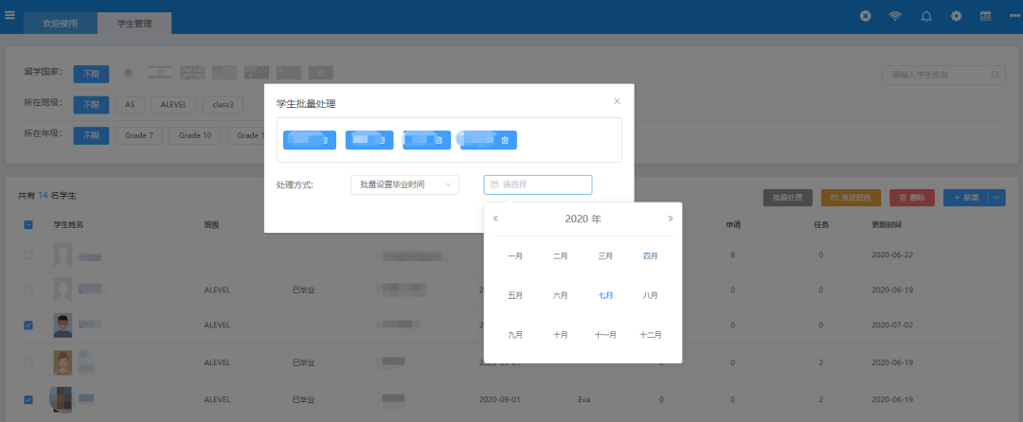Screen dimensions: 1023x422
Task: Close the 学生批量处理 dialog with X
Action: [x=617, y=100]
